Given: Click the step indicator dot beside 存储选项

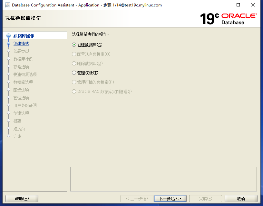Looking at the screenshot, I should pyautogui.click(x=9, y=67).
